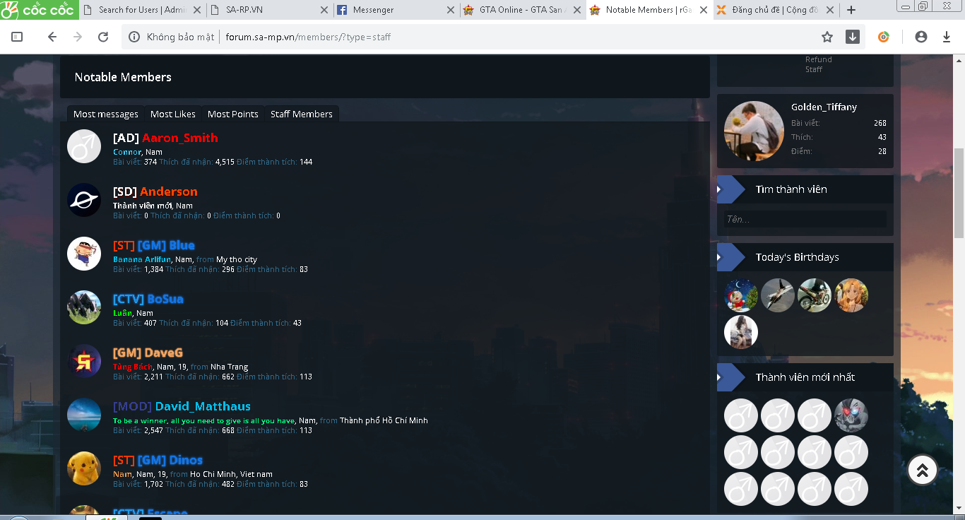Close the SA-RP.VN browser tab

[324, 10]
